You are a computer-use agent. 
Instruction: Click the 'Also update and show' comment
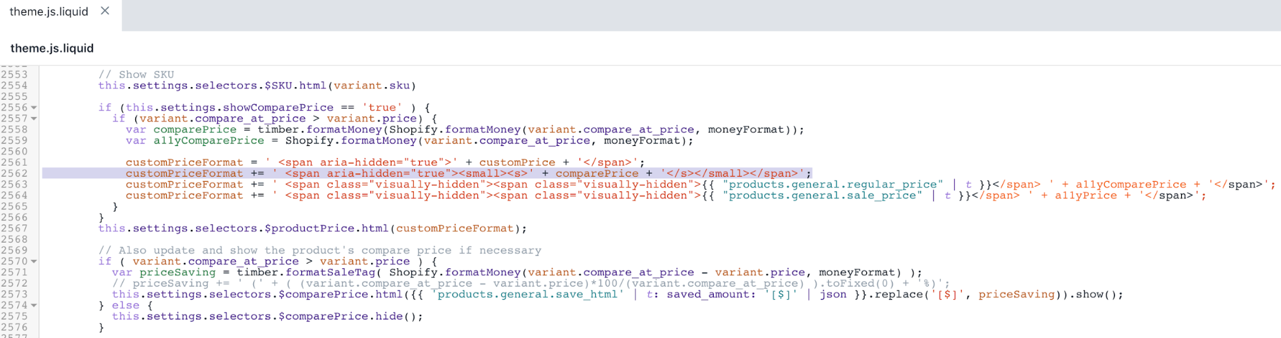(320, 250)
